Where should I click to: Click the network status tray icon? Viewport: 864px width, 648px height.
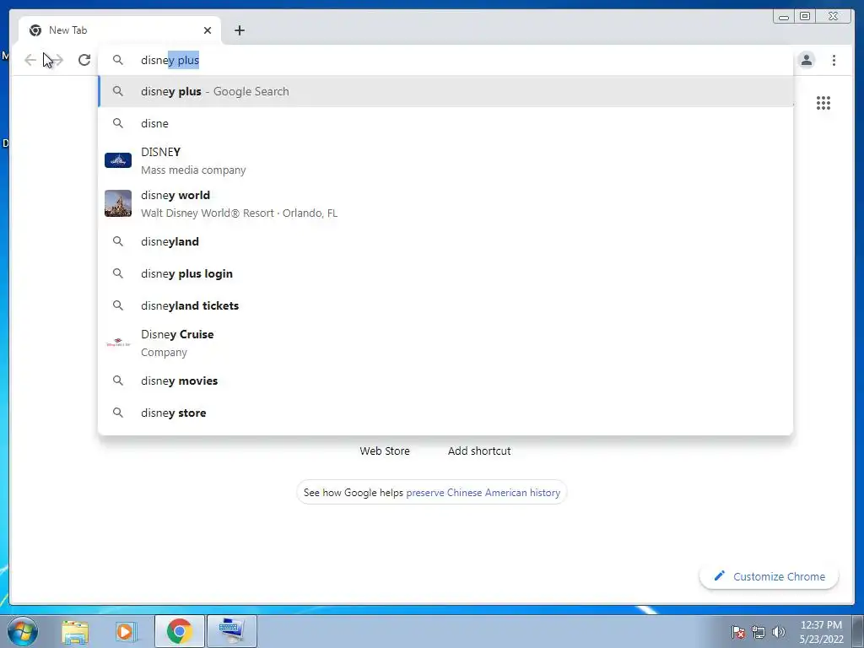759,632
